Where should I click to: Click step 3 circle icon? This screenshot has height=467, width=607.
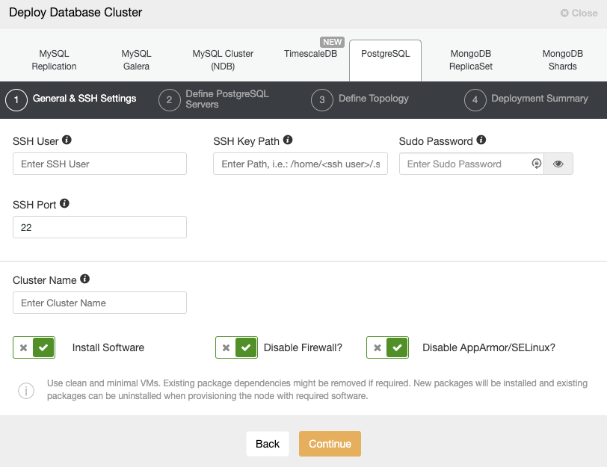click(322, 100)
